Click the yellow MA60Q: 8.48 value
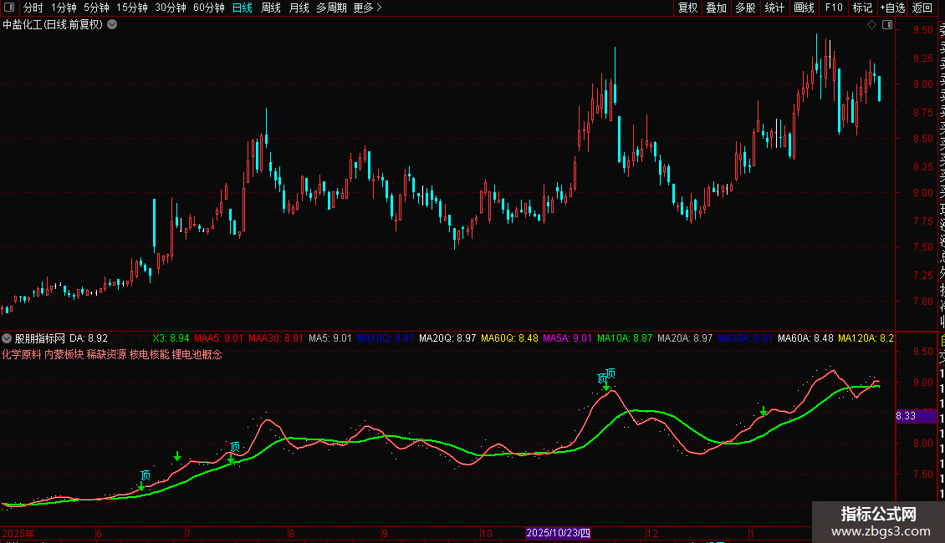 point(510,338)
